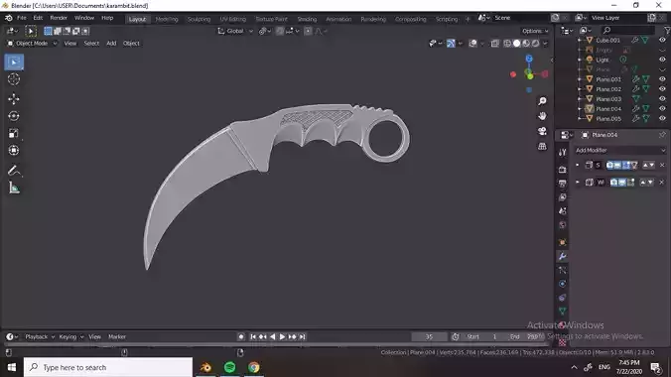Open the Render menu
This screenshot has width=671, height=377.
(x=59, y=18)
